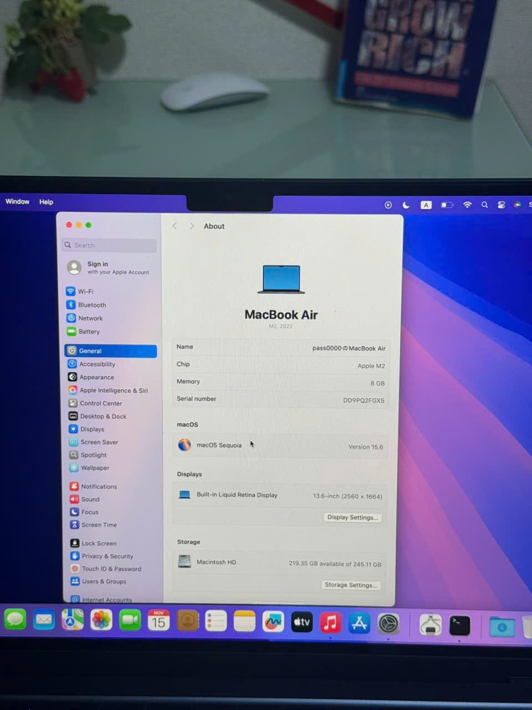Open Control Center from menu bar
The height and width of the screenshot is (710, 532).
click(501, 205)
